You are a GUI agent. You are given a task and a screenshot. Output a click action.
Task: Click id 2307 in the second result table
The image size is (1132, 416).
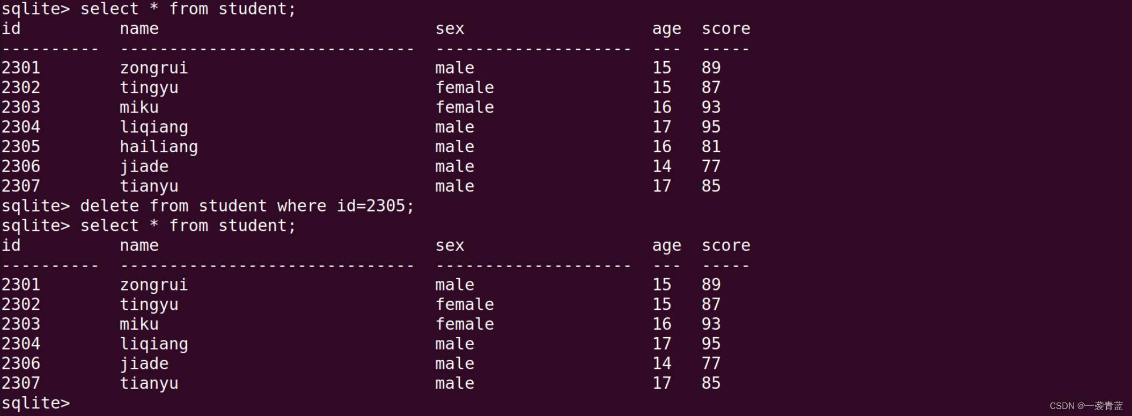click(x=21, y=383)
